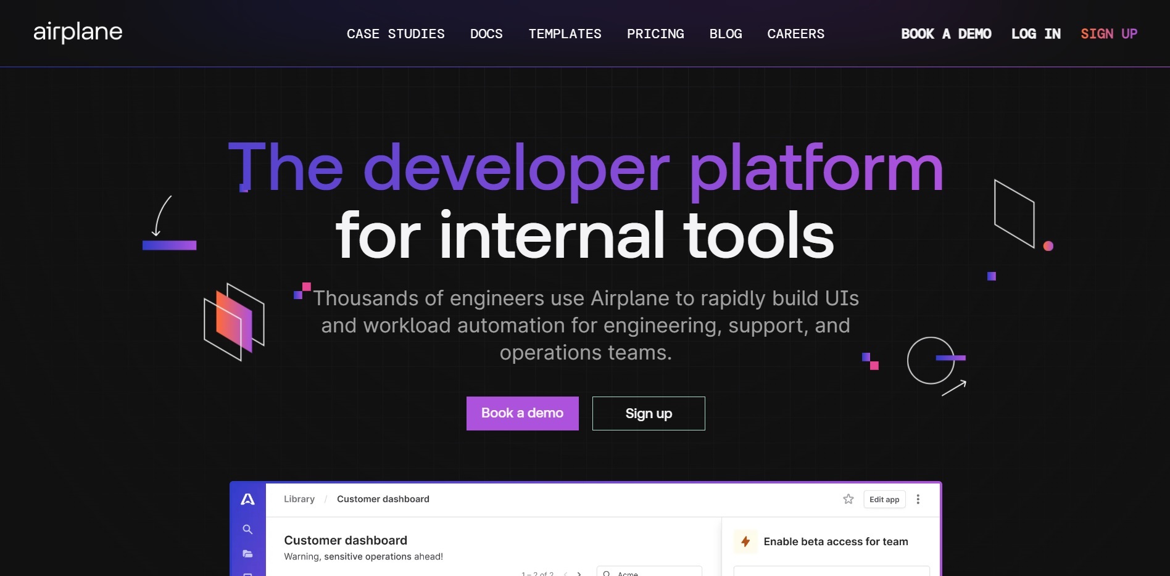1170x576 pixels.
Task: Click the Log In link
Action: (1035, 34)
